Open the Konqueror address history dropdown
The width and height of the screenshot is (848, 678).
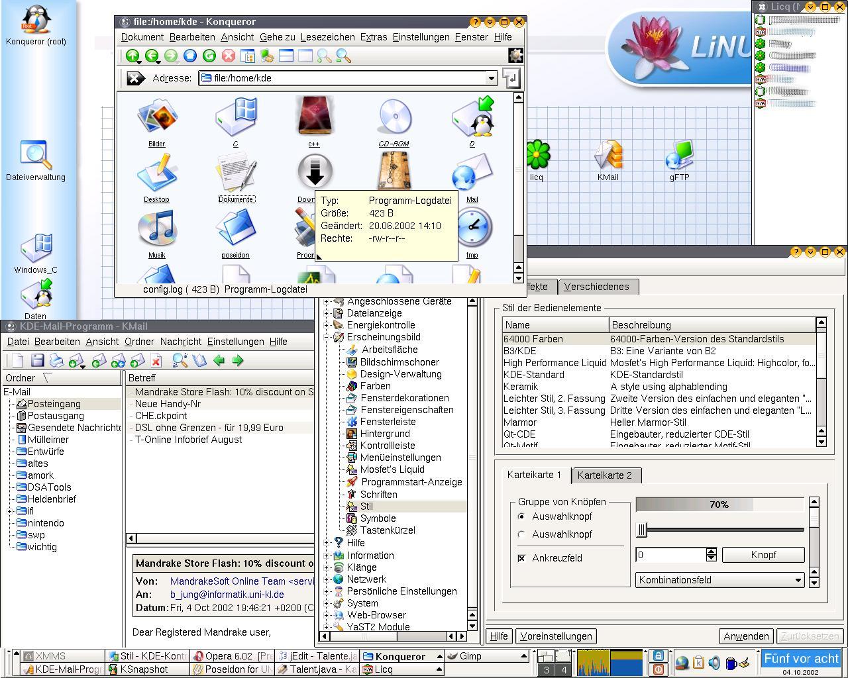click(491, 78)
